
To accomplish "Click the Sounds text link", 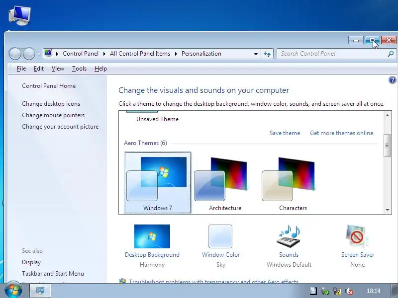I will pos(289,255).
